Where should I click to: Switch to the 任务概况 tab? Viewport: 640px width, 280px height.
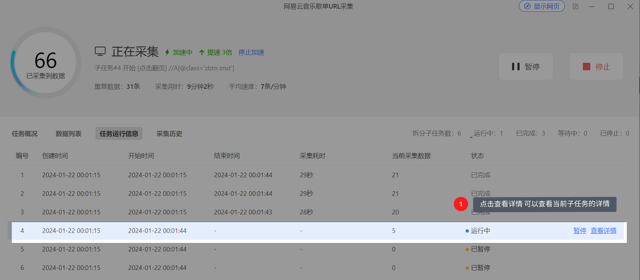pos(25,134)
